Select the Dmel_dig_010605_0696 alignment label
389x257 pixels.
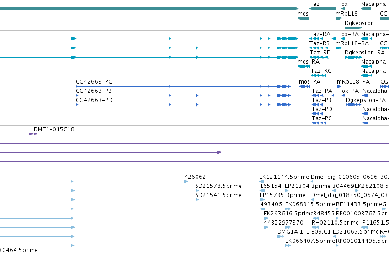click(350, 177)
